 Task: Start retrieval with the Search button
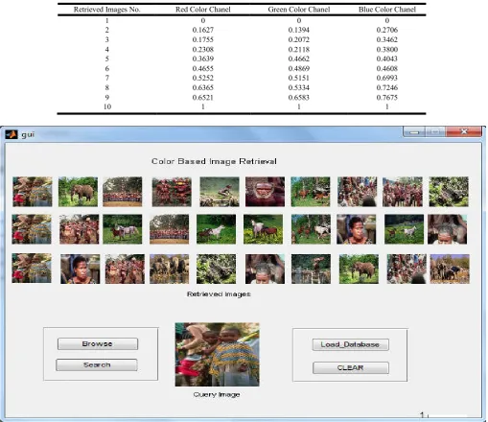(97, 364)
